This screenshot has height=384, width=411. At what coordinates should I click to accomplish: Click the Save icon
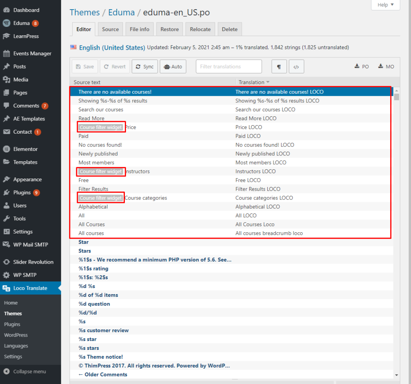pyautogui.click(x=85, y=66)
